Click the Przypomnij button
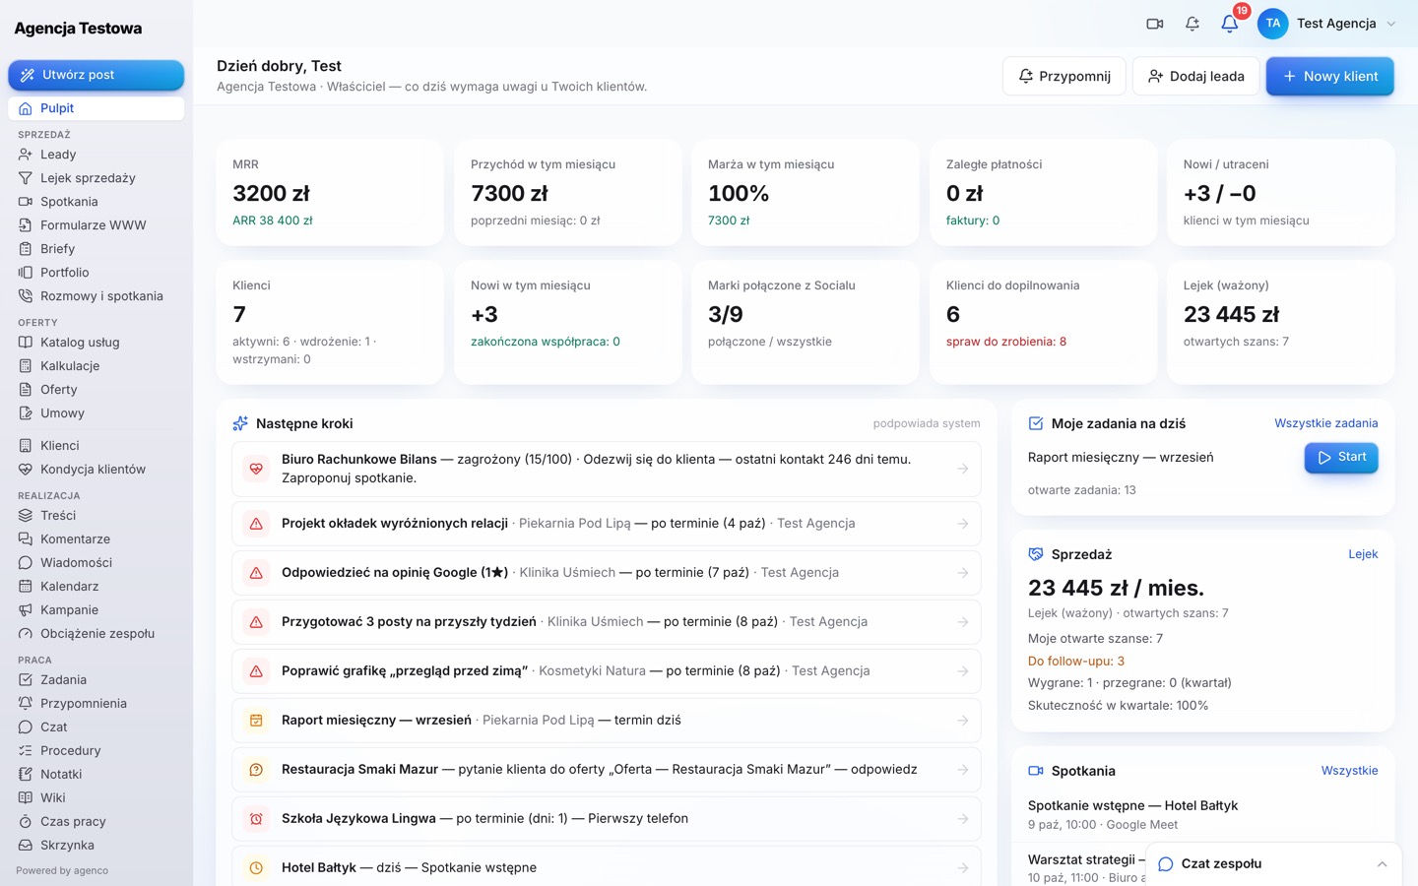 pyautogui.click(x=1063, y=76)
